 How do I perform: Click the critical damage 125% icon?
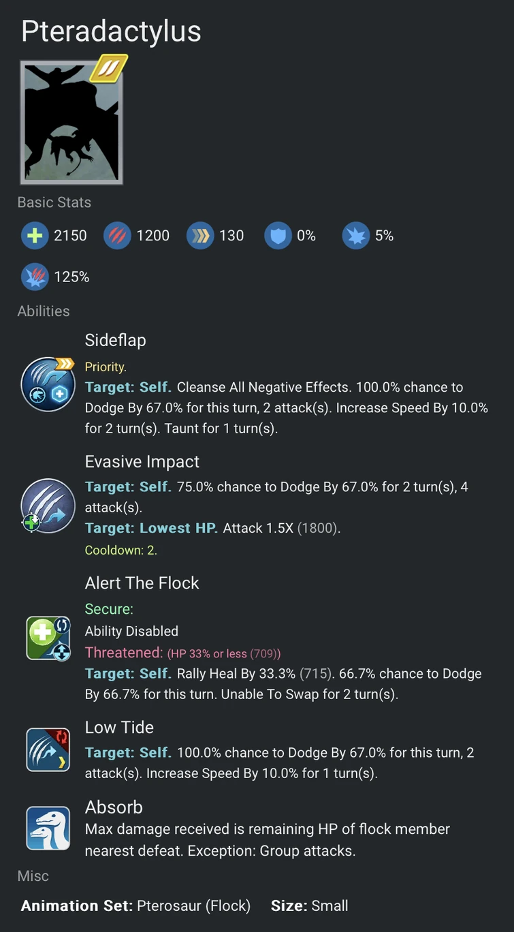[35, 277]
